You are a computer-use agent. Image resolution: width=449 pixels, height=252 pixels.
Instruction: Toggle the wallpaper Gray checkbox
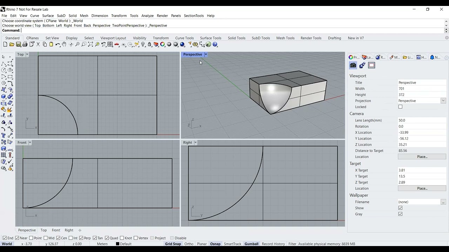tap(400, 214)
